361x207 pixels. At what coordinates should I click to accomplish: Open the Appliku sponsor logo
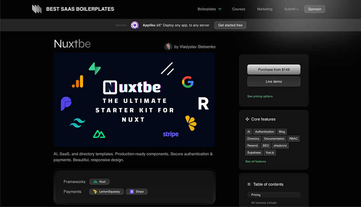(135, 25)
